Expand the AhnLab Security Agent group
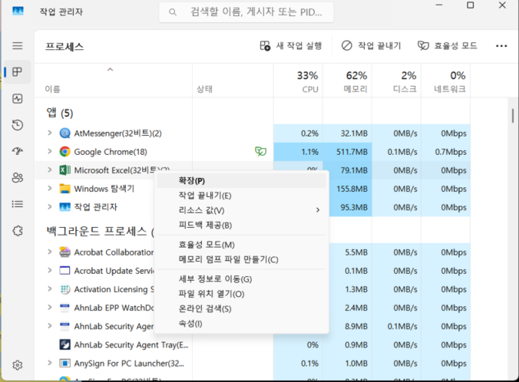519x382 pixels. (50, 326)
